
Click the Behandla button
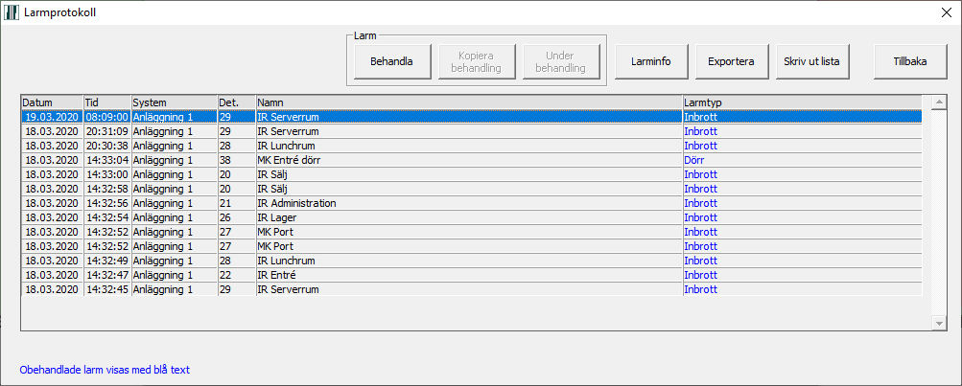coord(392,61)
